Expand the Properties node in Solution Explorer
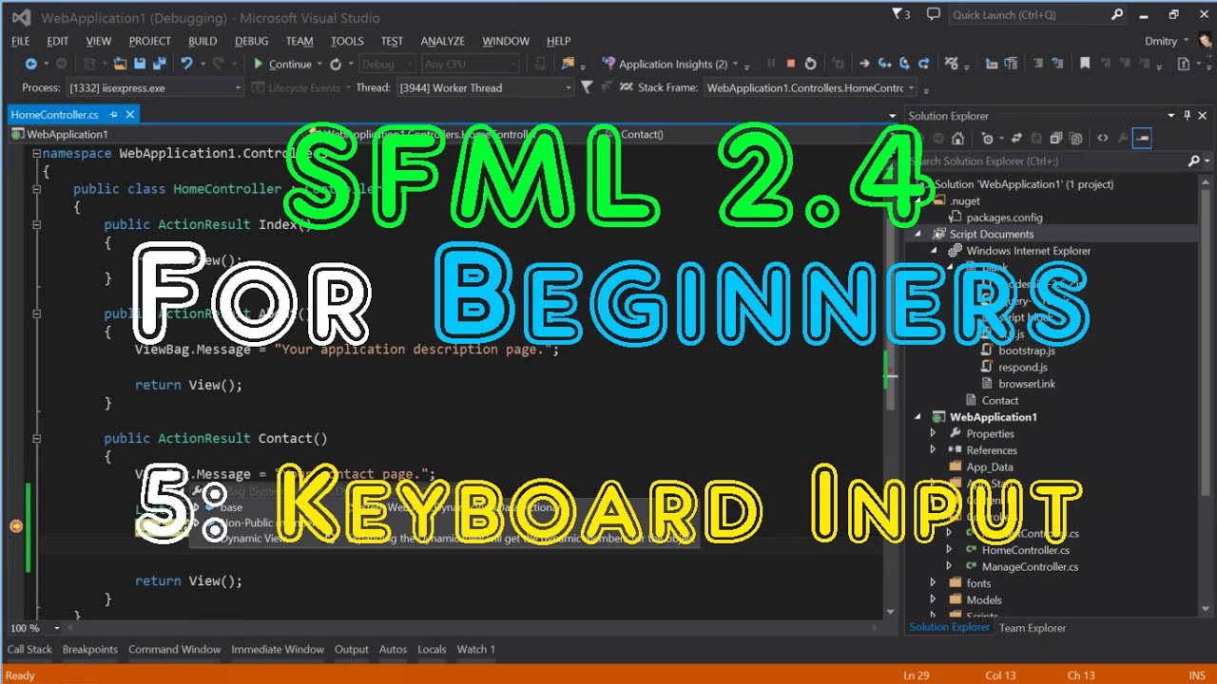 click(933, 433)
